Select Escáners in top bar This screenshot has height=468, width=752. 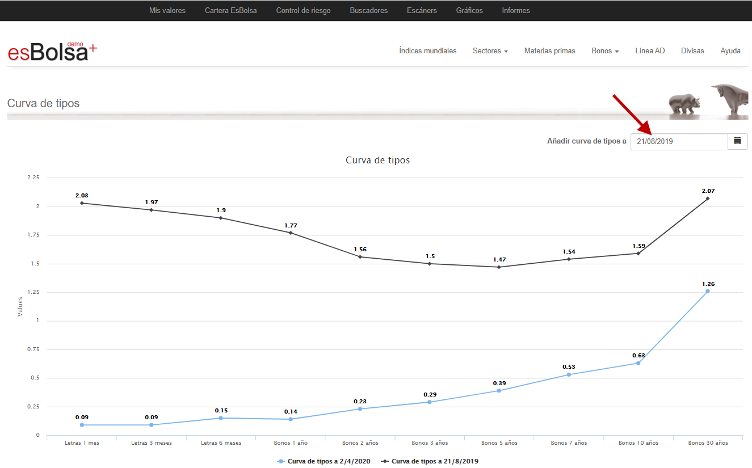422,10
